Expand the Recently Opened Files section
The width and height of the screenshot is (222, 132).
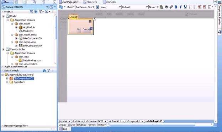point(2,126)
